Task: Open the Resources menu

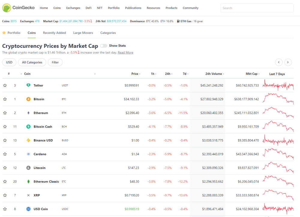Action: (x=153, y=8)
